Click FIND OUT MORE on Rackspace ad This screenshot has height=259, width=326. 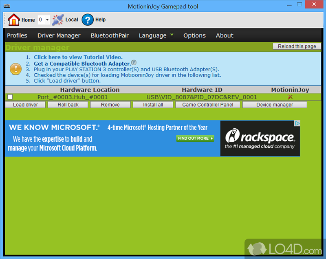[x=195, y=138]
